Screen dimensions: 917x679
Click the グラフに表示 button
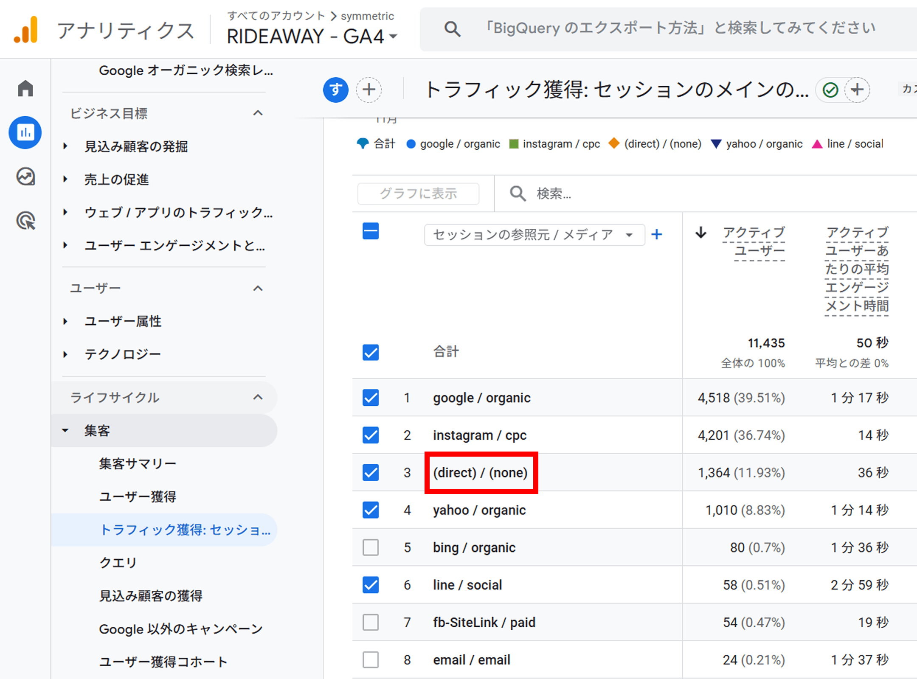click(x=418, y=194)
